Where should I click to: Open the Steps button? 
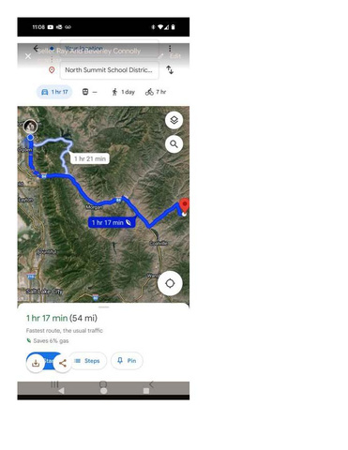tap(87, 361)
